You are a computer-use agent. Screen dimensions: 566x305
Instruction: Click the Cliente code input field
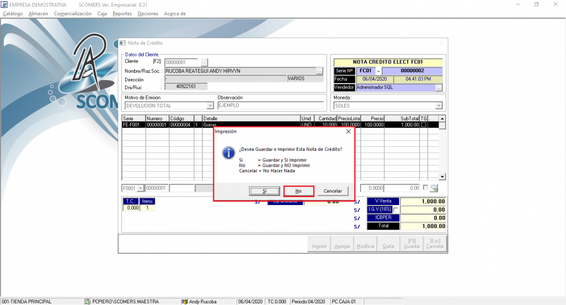[x=181, y=62]
